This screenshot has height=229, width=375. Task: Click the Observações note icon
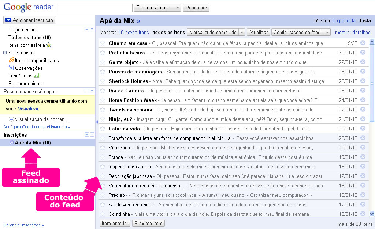tap(11, 68)
